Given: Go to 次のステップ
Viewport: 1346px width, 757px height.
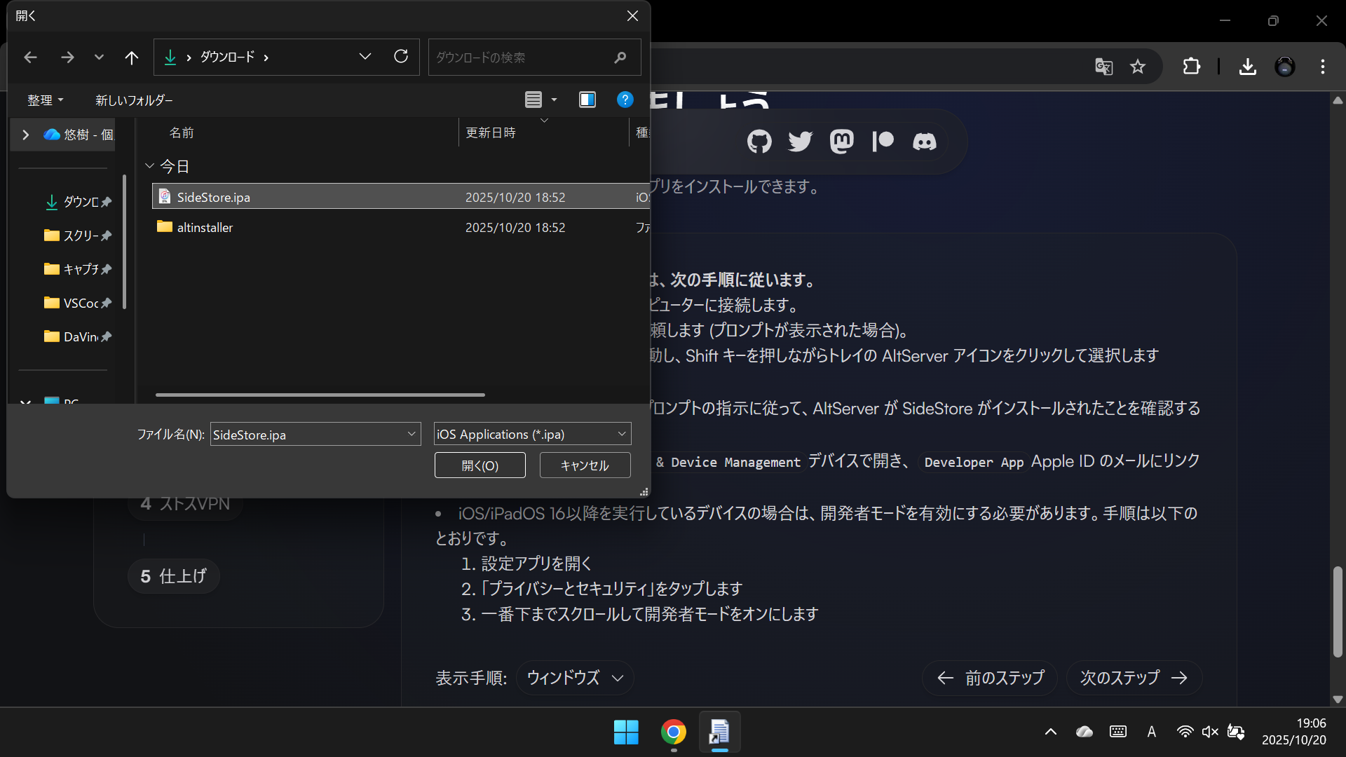Looking at the screenshot, I should (x=1134, y=678).
